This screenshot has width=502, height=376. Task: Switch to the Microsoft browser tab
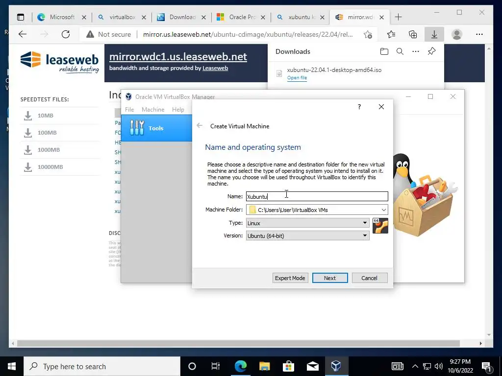coord(62,17)
